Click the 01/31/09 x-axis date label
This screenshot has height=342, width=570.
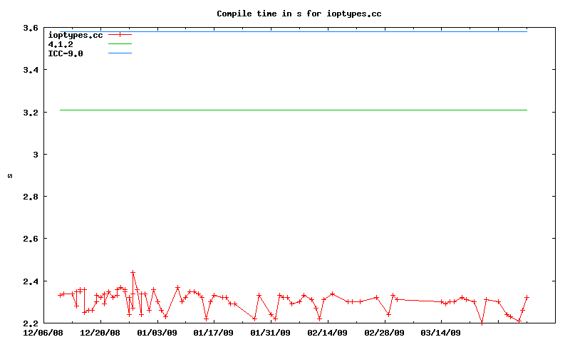(x=270, y=332)
